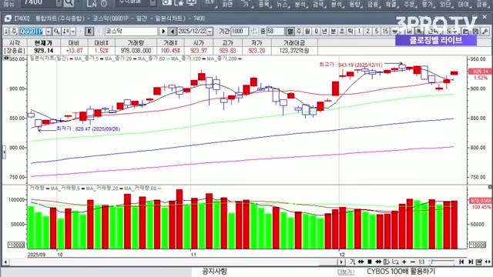This screenshot has width=493, height=277.
Task: Click the save diskette icon in chart toolbar
Action: [475, 32]
